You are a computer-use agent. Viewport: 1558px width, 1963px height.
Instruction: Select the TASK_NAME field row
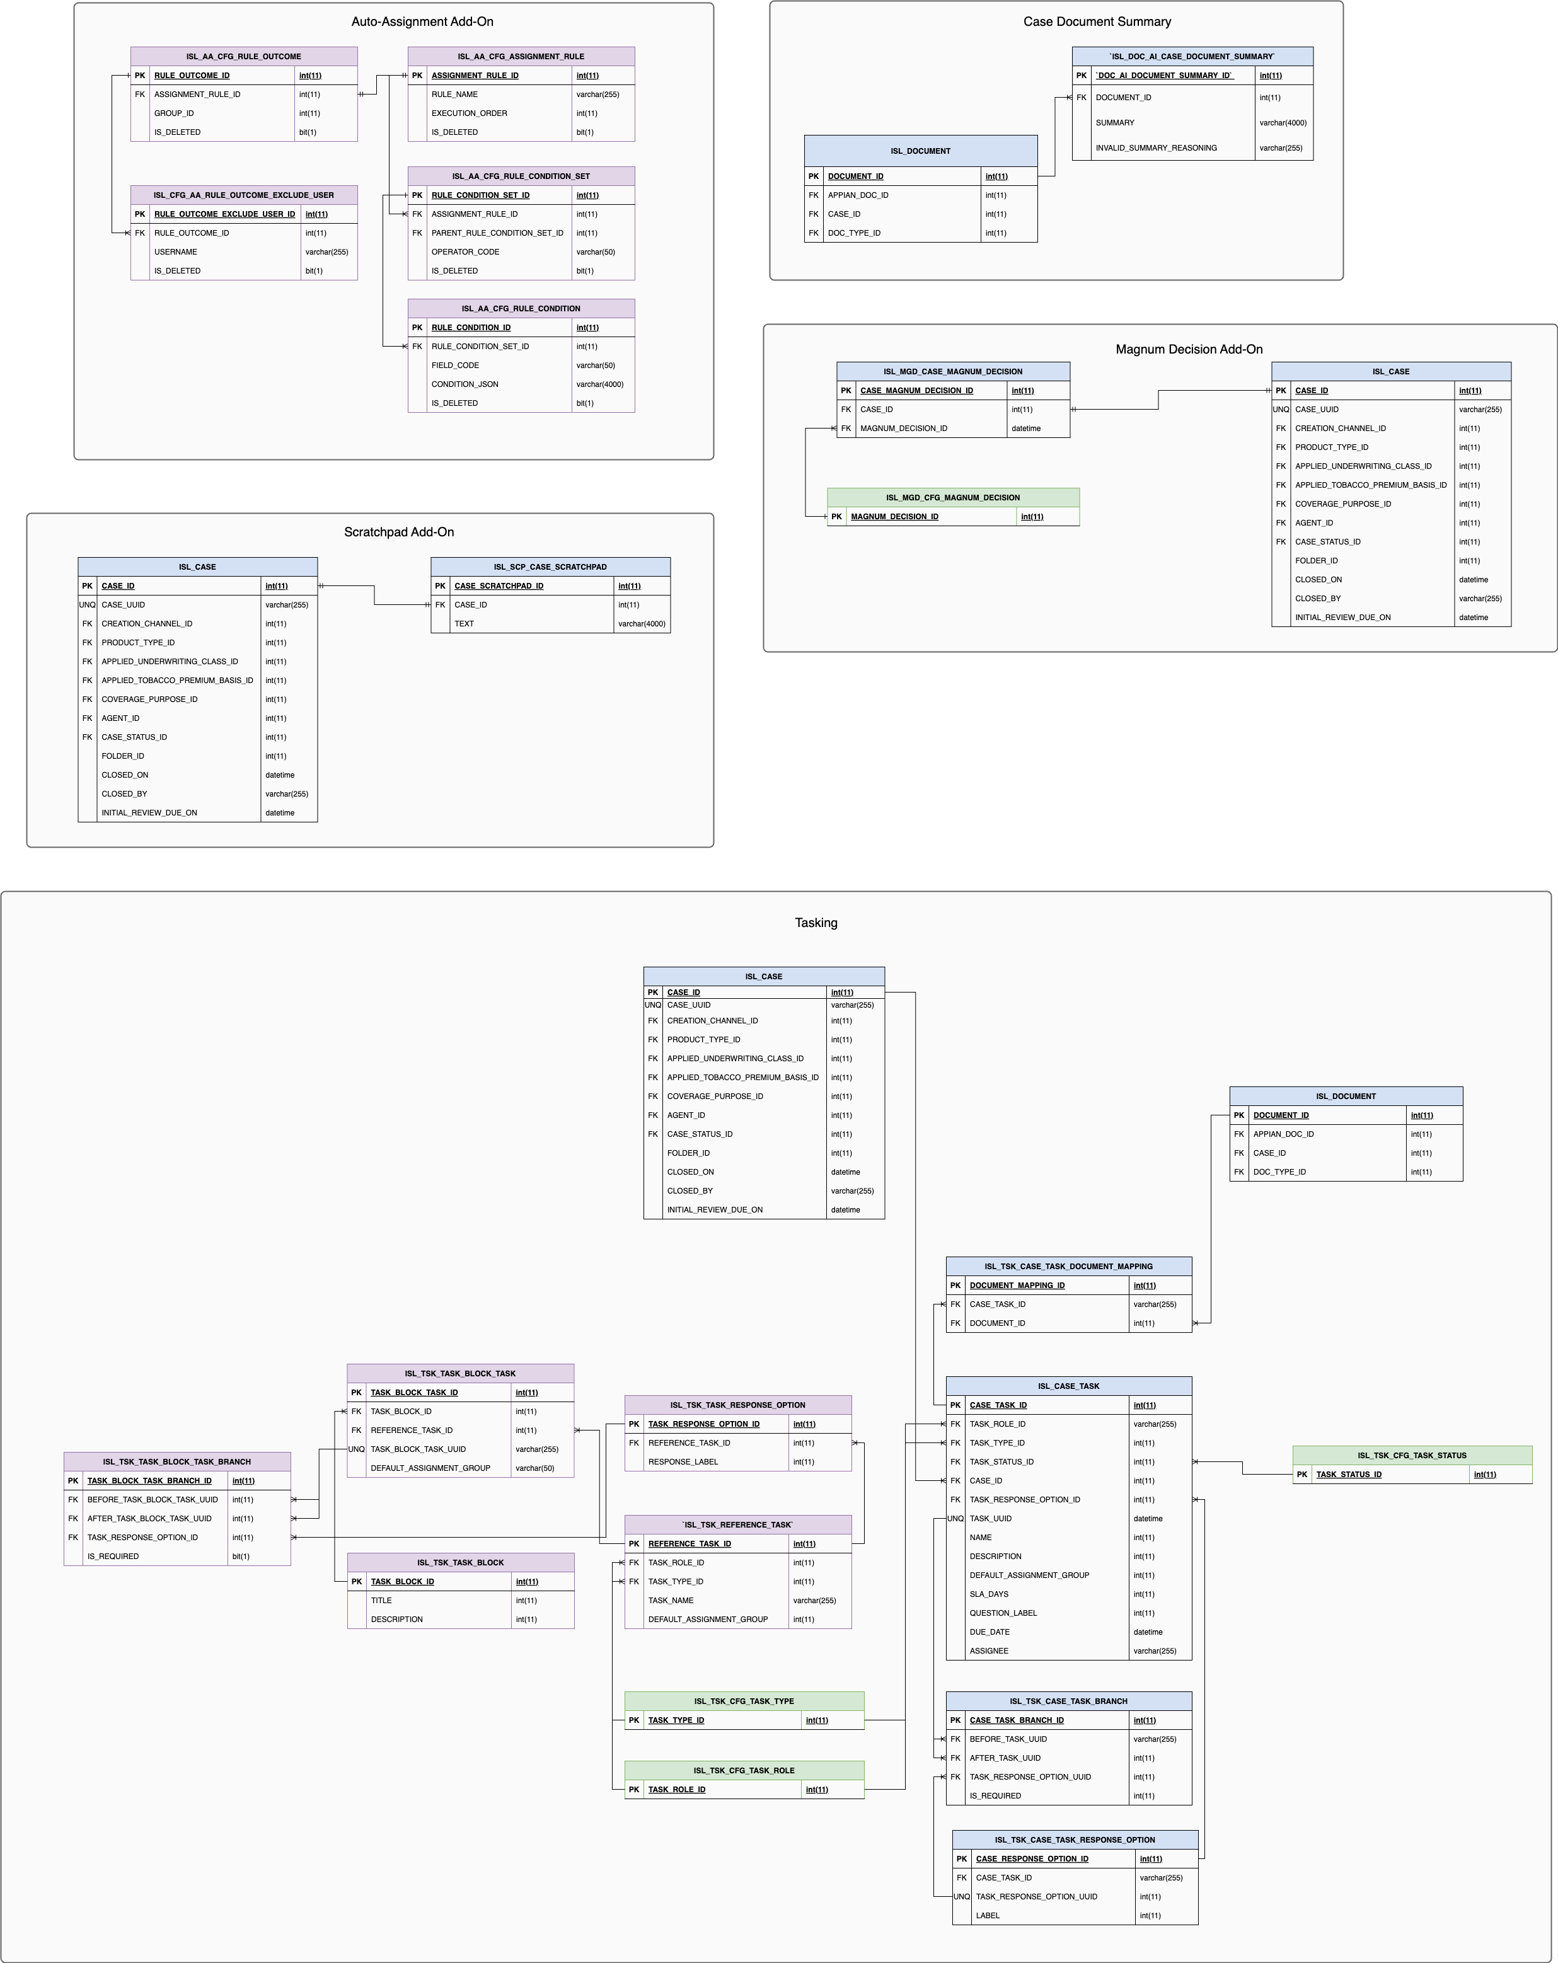pos(739,1601)
